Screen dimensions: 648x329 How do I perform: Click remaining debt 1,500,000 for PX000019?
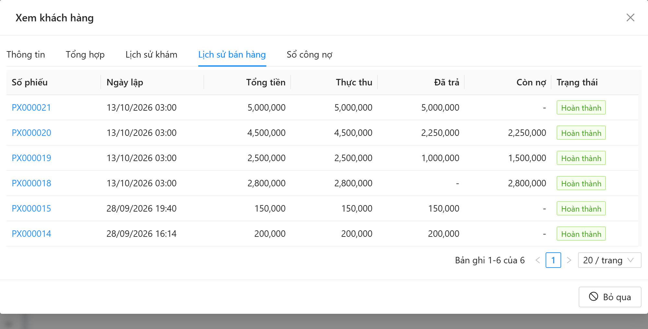point(527,158)
